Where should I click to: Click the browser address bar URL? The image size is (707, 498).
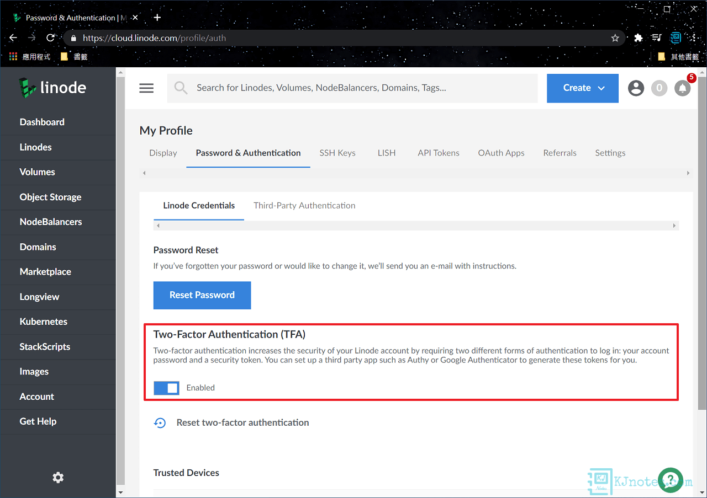pyautogui.click(x=154, y=38)
